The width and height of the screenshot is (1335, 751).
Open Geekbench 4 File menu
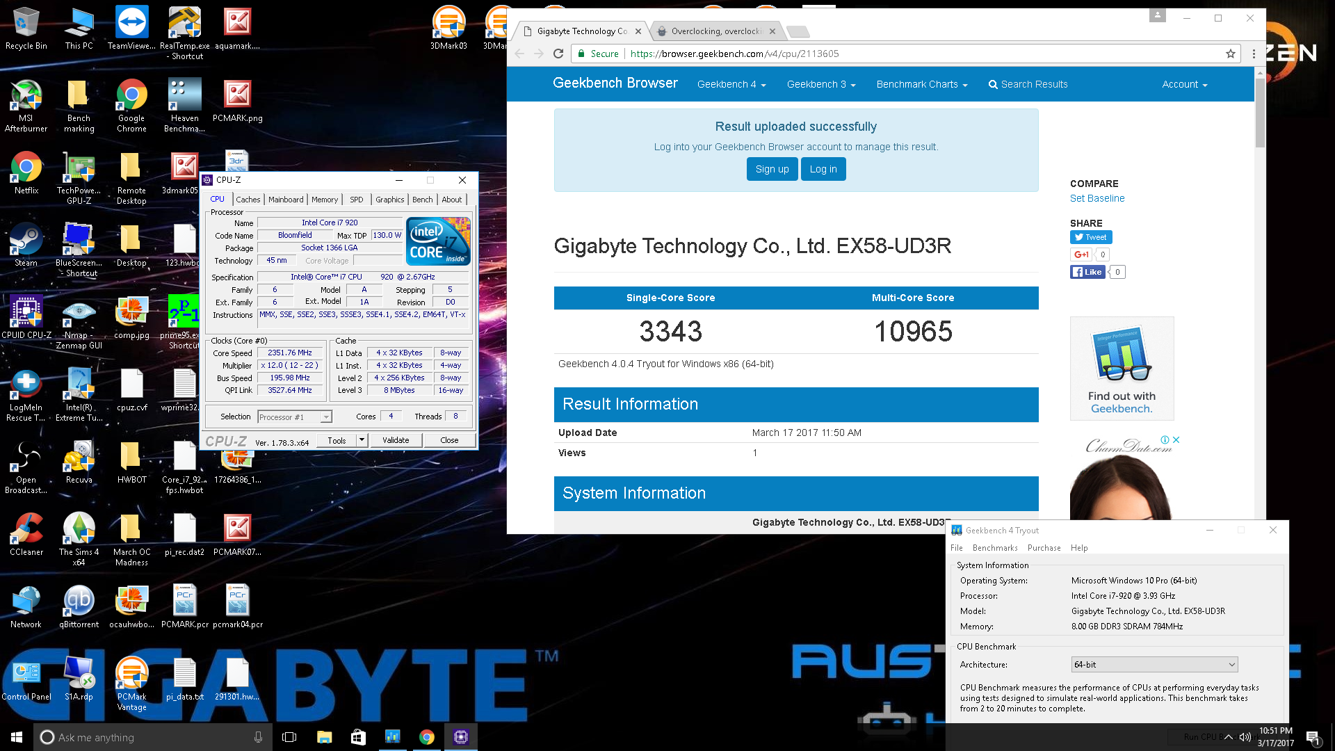[957, 548]
